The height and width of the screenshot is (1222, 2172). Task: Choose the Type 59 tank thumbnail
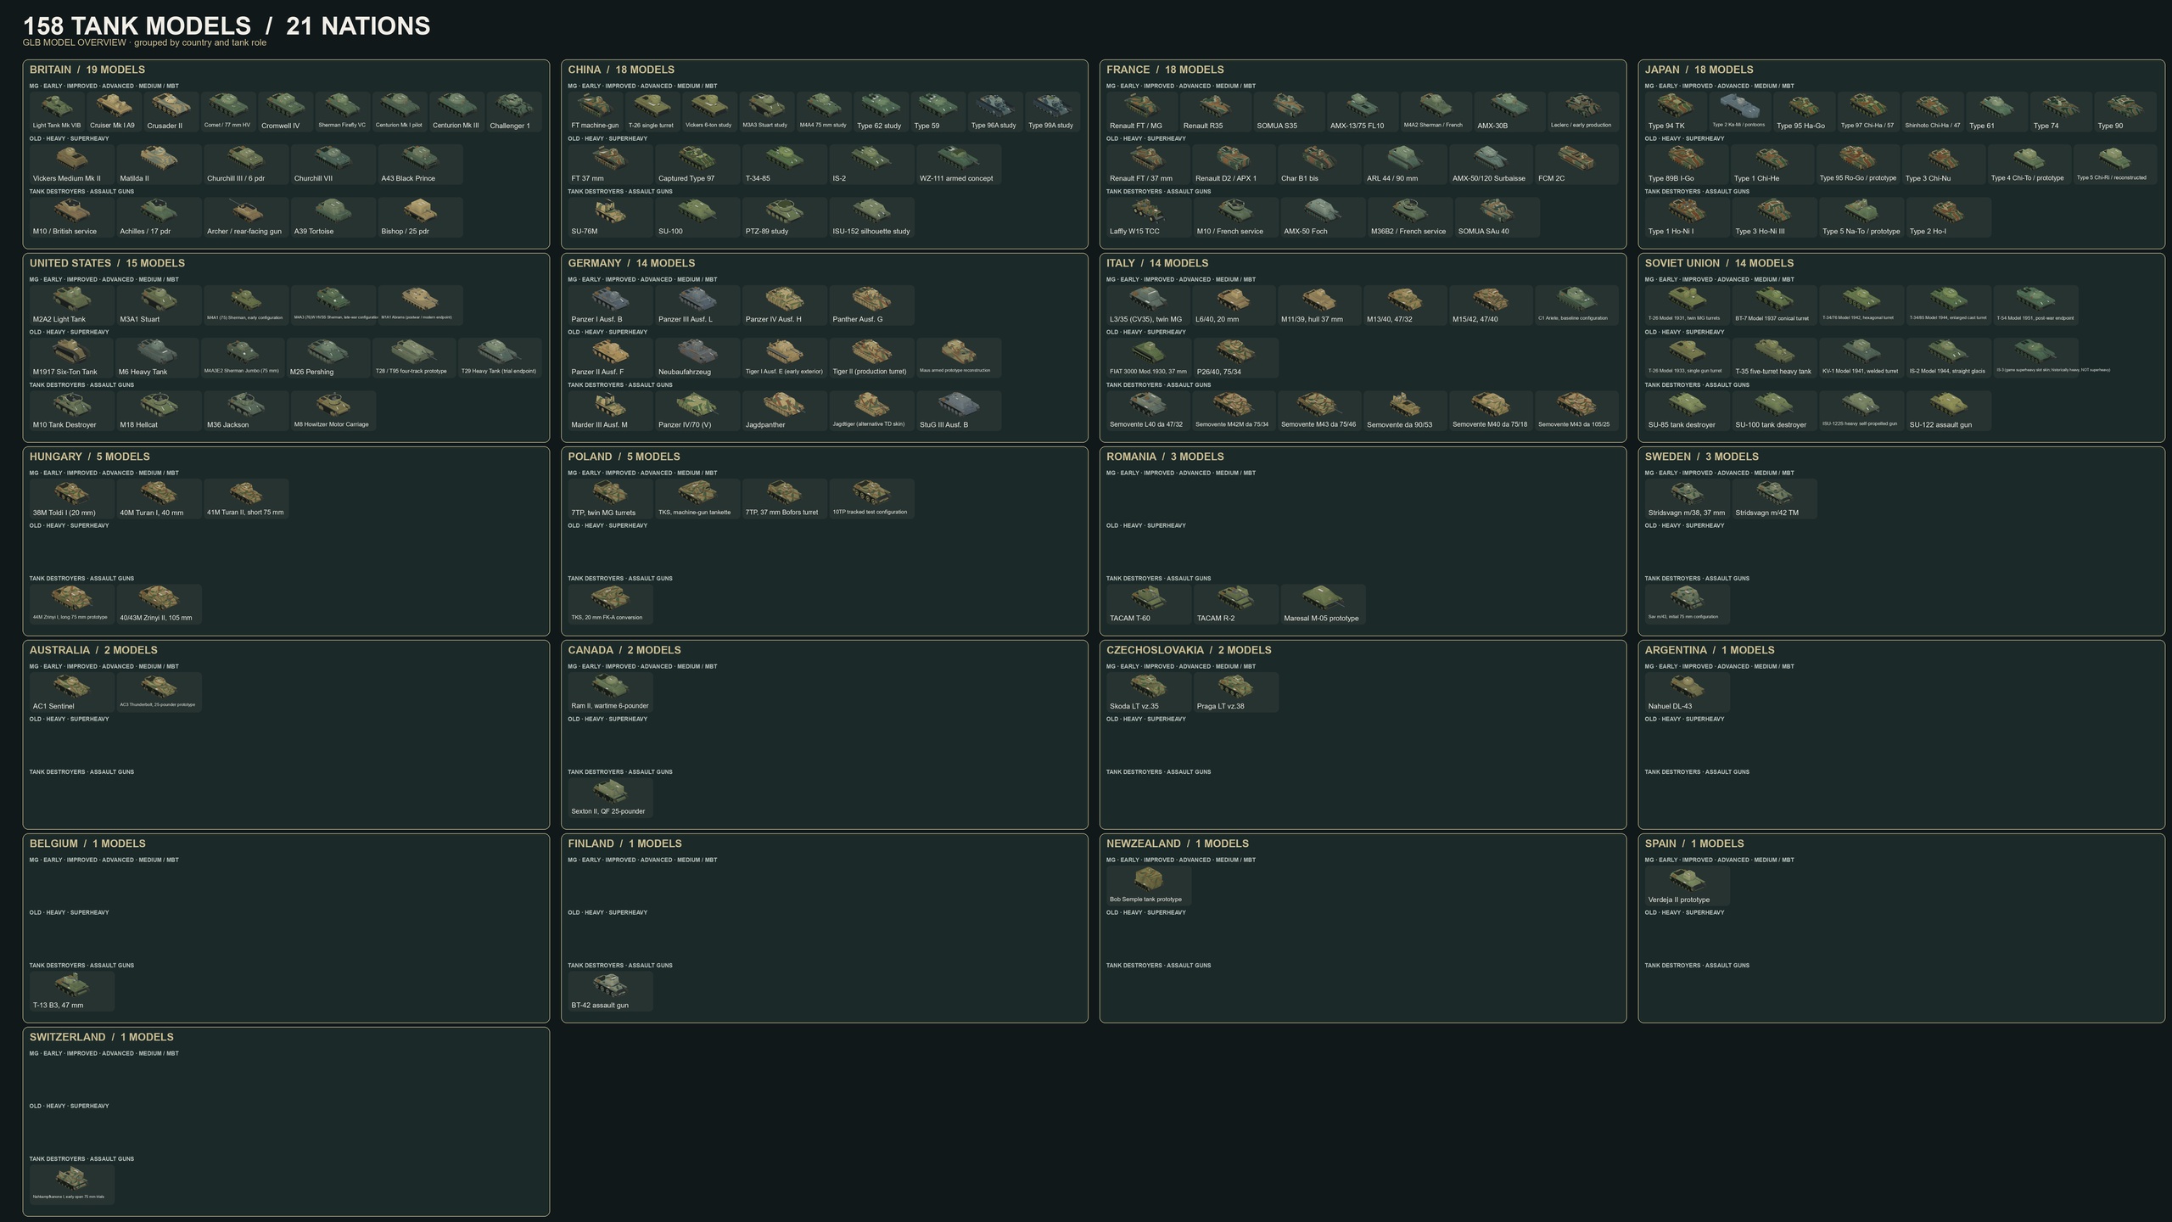938,112
